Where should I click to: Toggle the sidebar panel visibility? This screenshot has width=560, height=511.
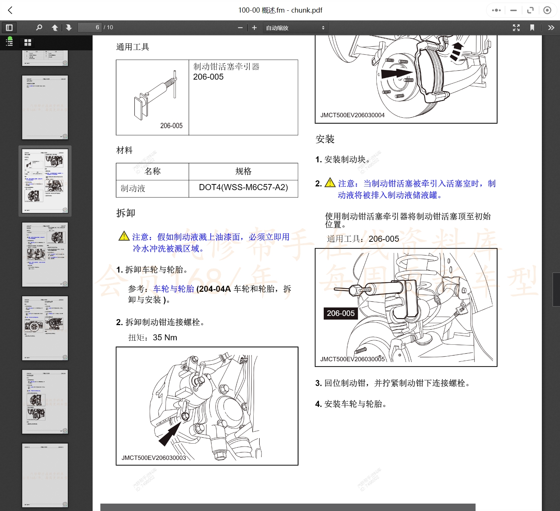[x=9, y=27]
